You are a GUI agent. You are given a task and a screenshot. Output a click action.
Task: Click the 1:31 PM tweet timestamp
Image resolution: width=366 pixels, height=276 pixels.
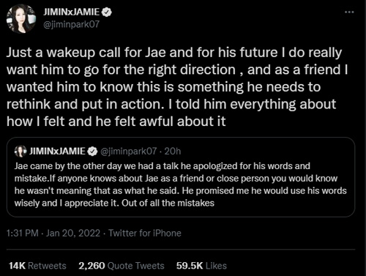pos(23,233)
